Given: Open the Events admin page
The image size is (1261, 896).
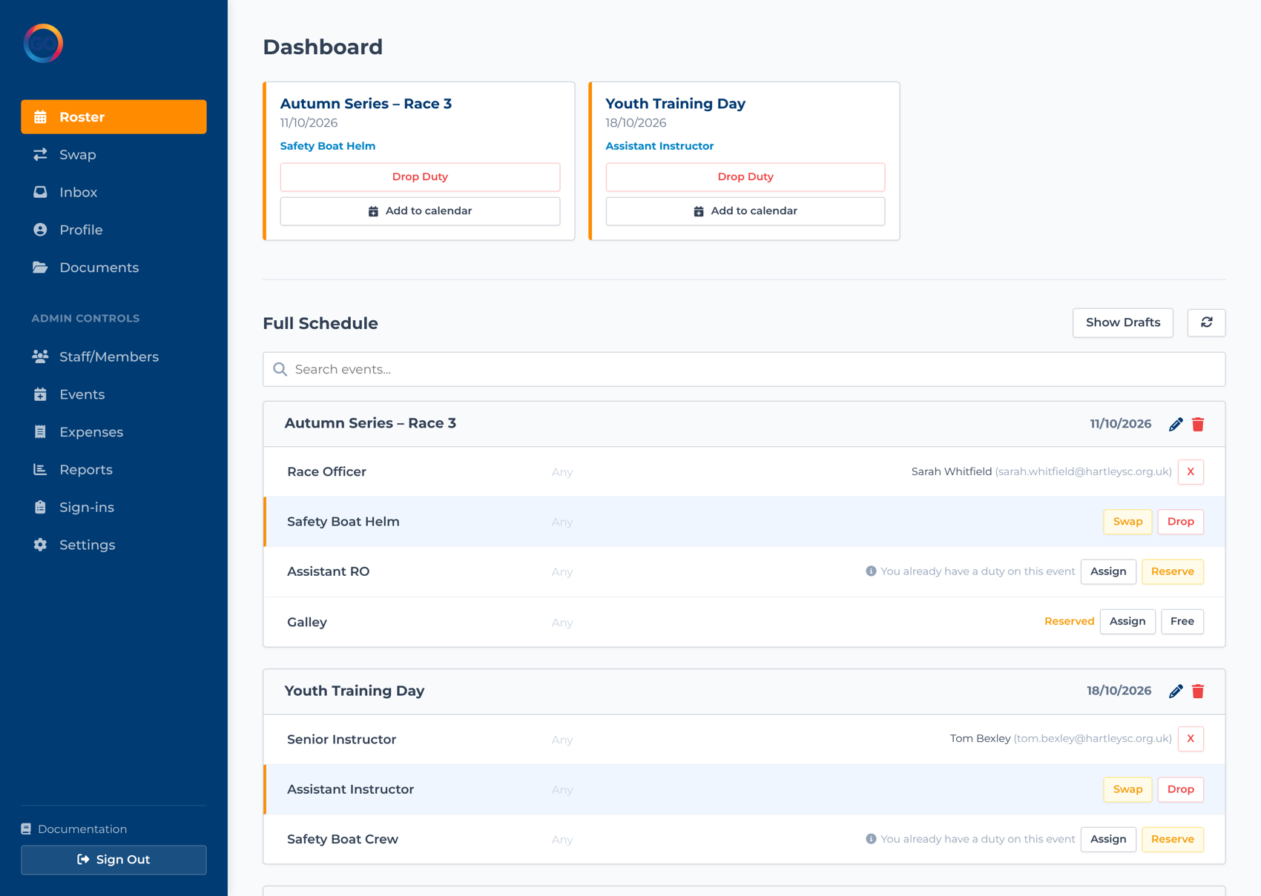Looking at the screenshot, I should (113, 394).
